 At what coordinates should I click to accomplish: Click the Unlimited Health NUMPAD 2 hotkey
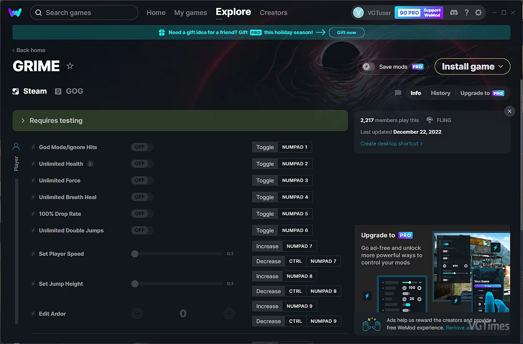[x=295, y=164]
